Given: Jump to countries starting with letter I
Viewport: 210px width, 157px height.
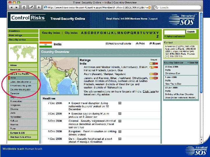Looking at the screenshot, I should point(108,33).
